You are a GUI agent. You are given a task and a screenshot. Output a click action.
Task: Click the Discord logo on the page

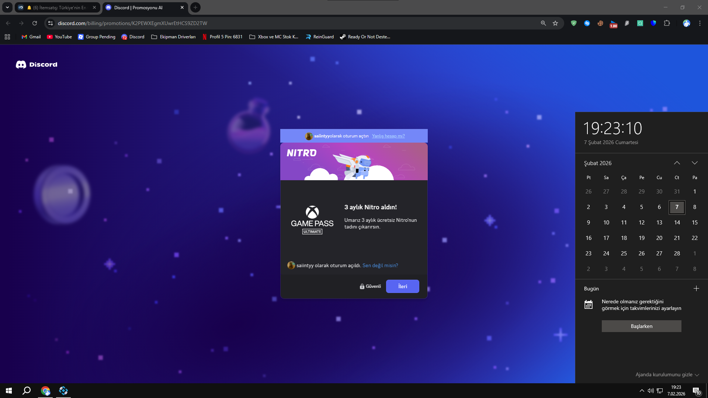coord(37,64)
